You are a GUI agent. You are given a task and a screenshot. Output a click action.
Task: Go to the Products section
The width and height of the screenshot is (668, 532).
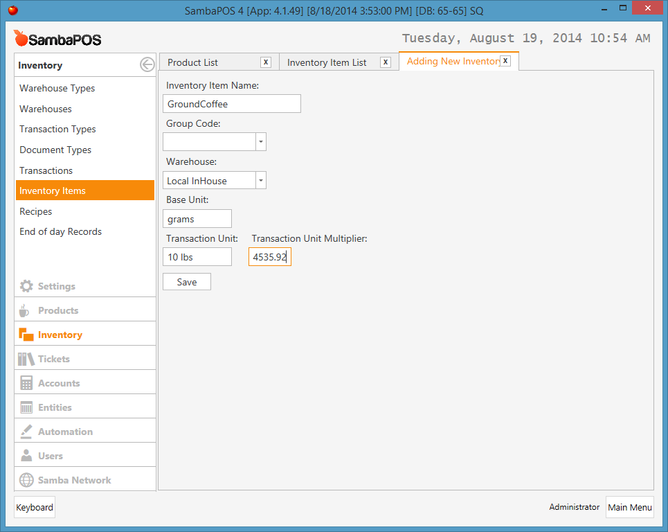coord(85,310)
